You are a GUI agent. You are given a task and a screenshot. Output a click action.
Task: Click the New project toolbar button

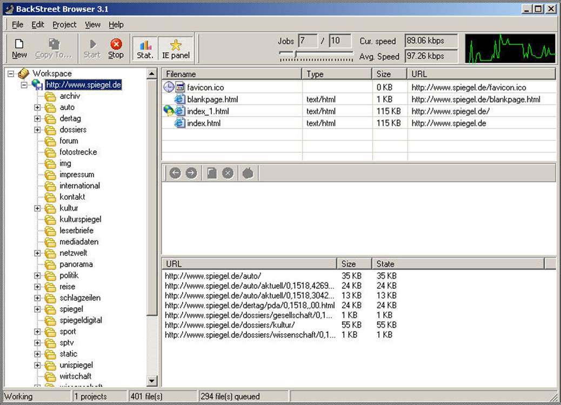(x=19, y=49)
